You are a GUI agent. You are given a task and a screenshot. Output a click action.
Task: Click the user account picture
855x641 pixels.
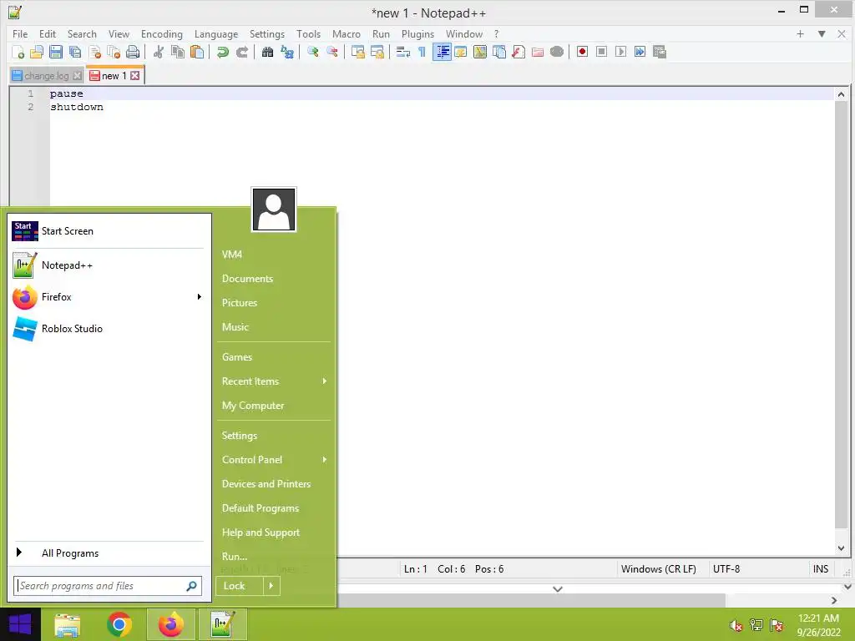pos(274,209)
